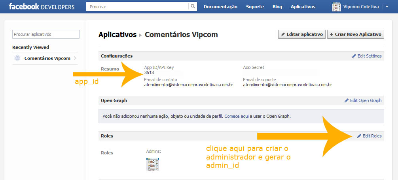Click the App ID value 3513
Image resolution: width=398 pixels, height=180 pixels.
149,72
